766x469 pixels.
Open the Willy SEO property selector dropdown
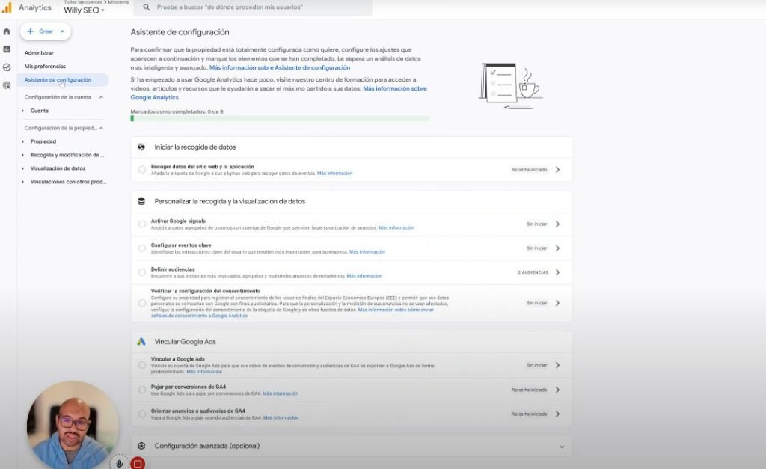pyautogui.click(x=84, y=10)
